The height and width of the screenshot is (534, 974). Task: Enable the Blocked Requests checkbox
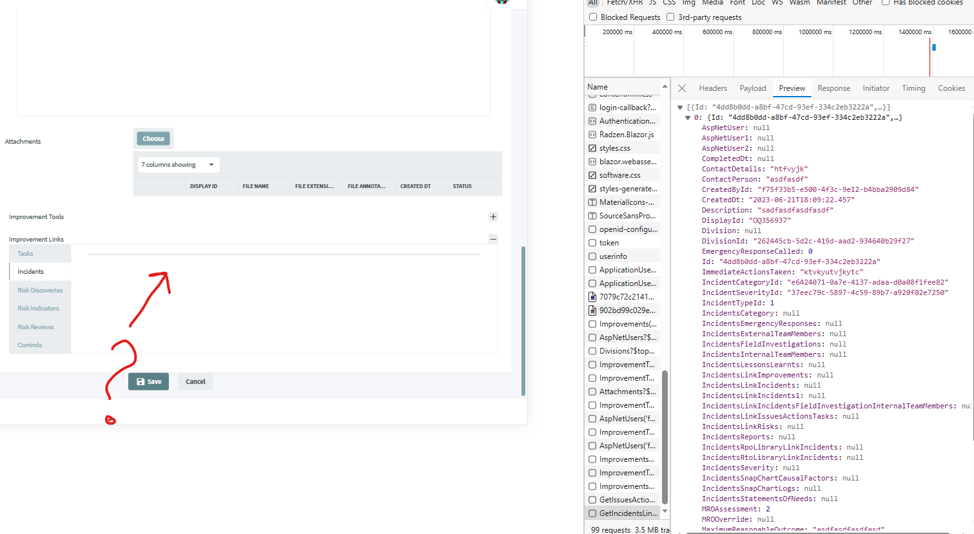(x=593, y=17)
